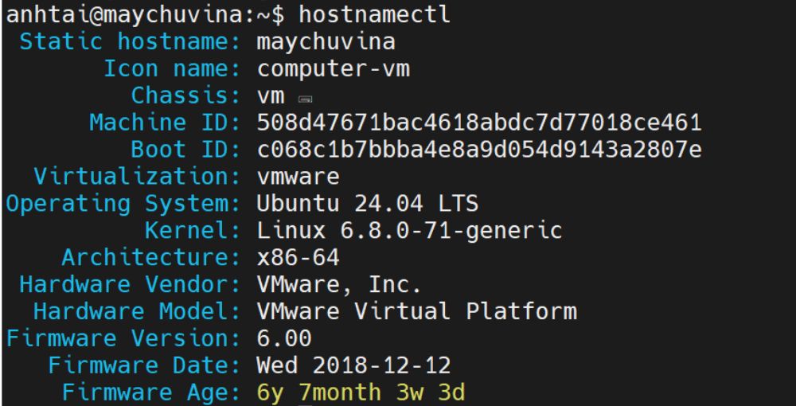The width and height of the screenshot is (796, 406).
Task: Click the Machine ID label
Action: pos(165,123)
